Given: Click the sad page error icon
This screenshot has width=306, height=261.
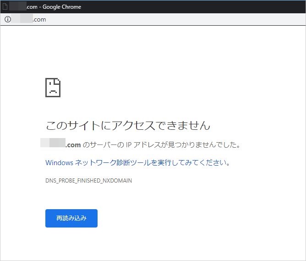Looking at the screenshot, I should click(x=53, y=88).
